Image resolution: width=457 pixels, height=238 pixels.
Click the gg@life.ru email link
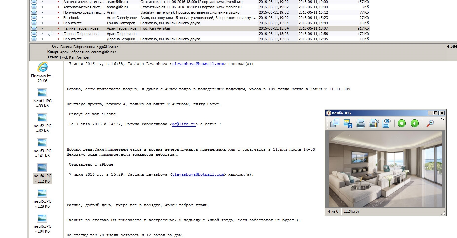(183, 124)
